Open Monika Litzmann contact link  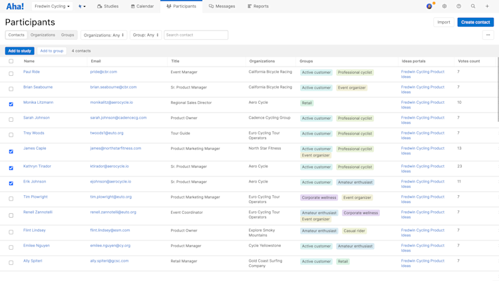[x=38, y=103]
